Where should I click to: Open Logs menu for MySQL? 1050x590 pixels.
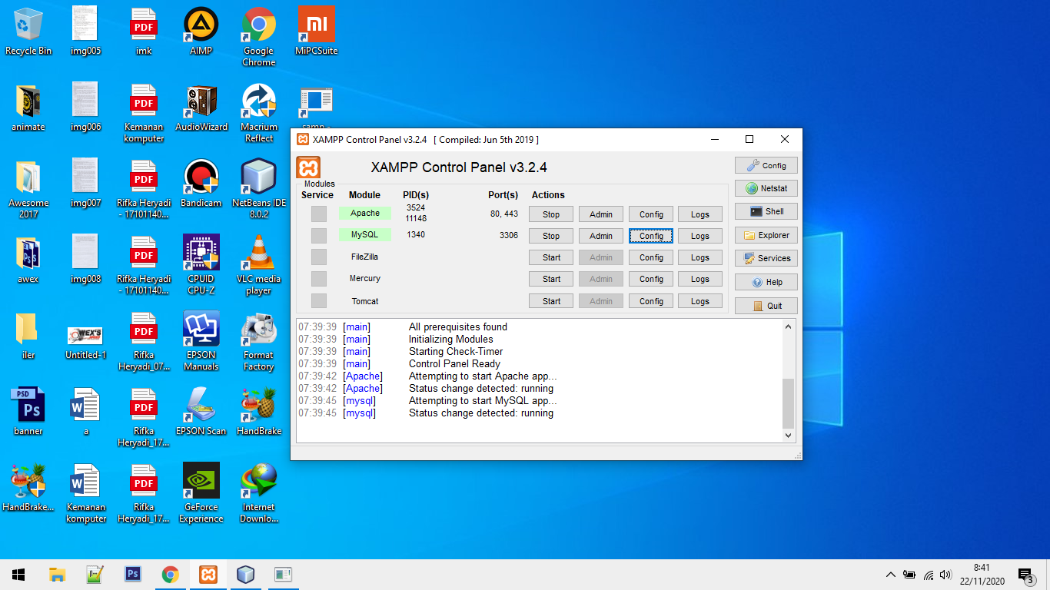[700, 236]
